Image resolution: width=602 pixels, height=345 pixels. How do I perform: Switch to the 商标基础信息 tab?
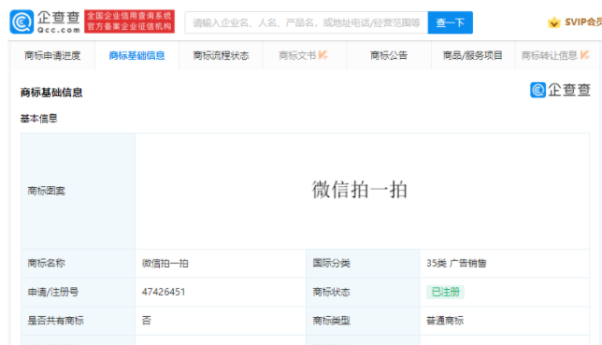pos(136,56)
